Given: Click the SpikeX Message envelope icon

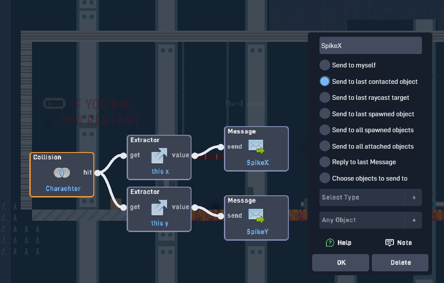Looking at the screenshot, I should 256,146.
